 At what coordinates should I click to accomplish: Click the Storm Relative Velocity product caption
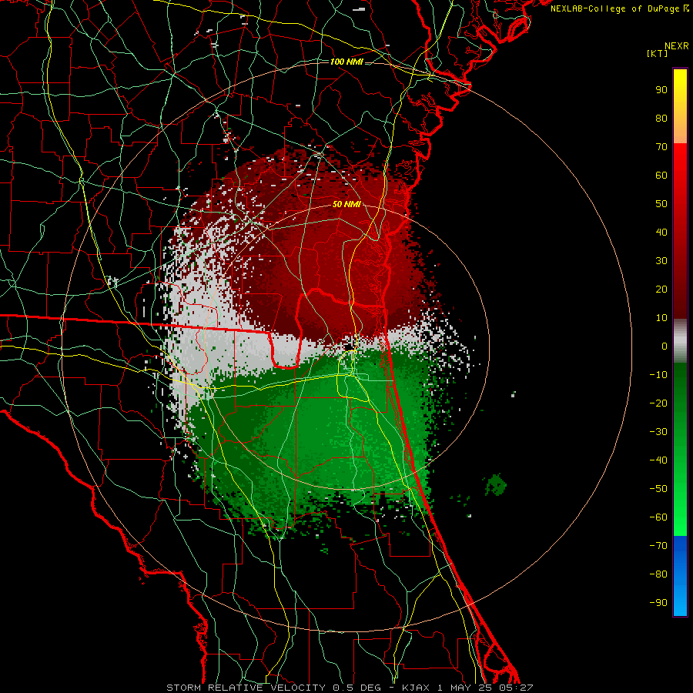coord(350,688)
